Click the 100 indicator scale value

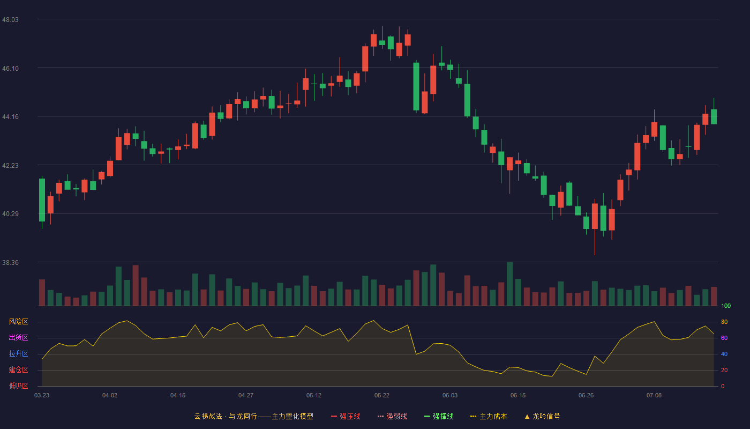click(726, 306)
